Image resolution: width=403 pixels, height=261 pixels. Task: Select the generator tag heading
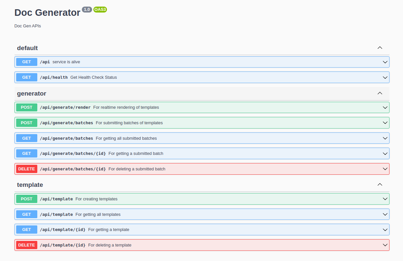pyautogui.click(x=32, y=94)
